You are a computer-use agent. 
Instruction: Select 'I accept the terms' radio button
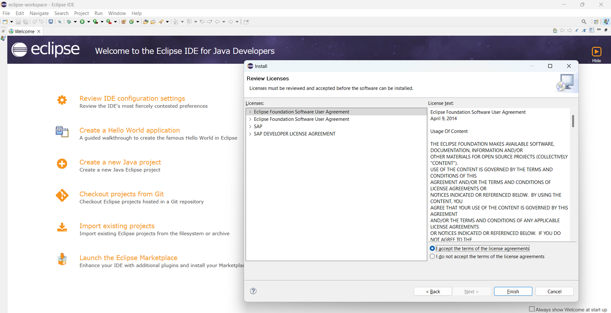tap(432, 248)
